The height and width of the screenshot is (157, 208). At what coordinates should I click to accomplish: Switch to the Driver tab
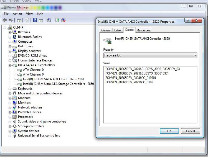tap(118, 30)
